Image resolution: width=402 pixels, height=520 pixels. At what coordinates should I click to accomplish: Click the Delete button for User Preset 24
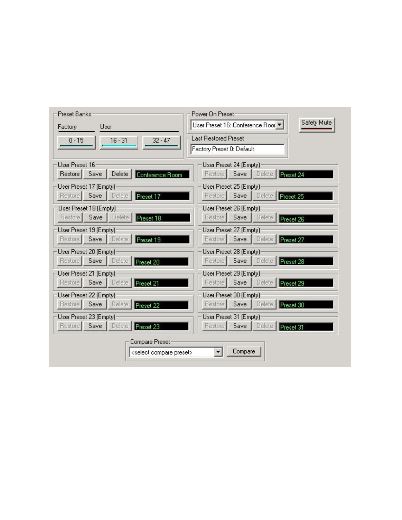[265, 174]
